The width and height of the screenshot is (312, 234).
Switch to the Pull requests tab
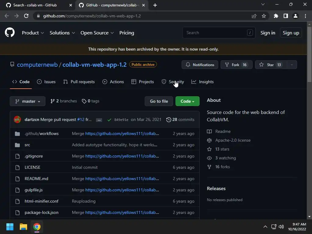click(x=79, y=82)
